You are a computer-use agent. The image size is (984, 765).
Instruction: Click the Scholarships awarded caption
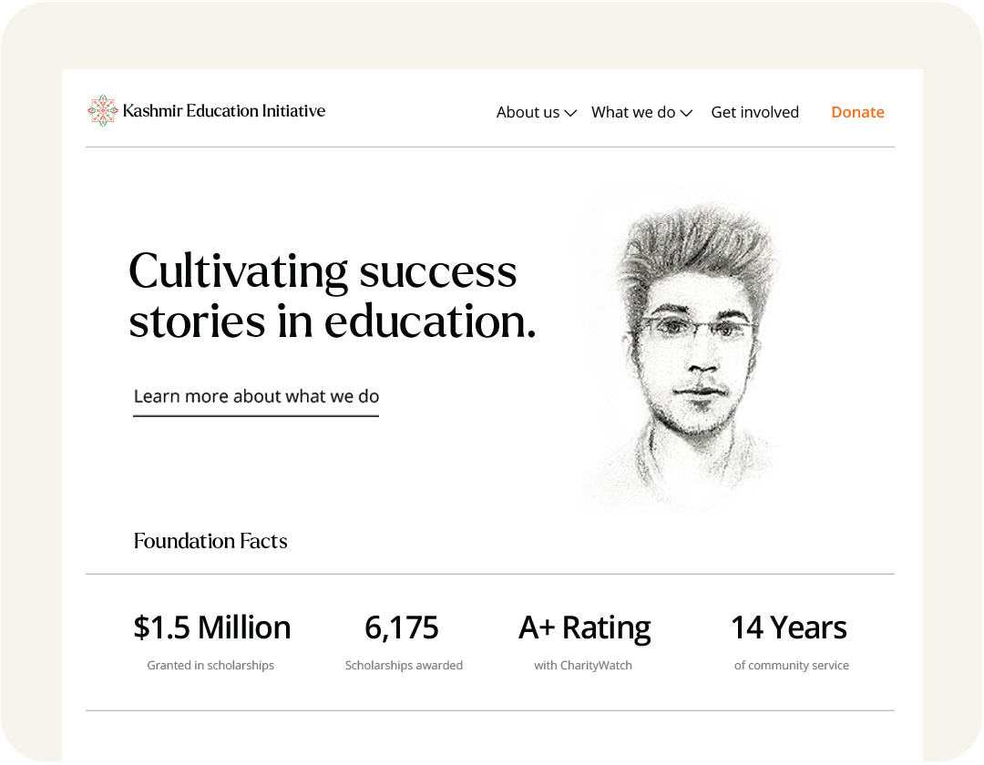tap(404, 666)
